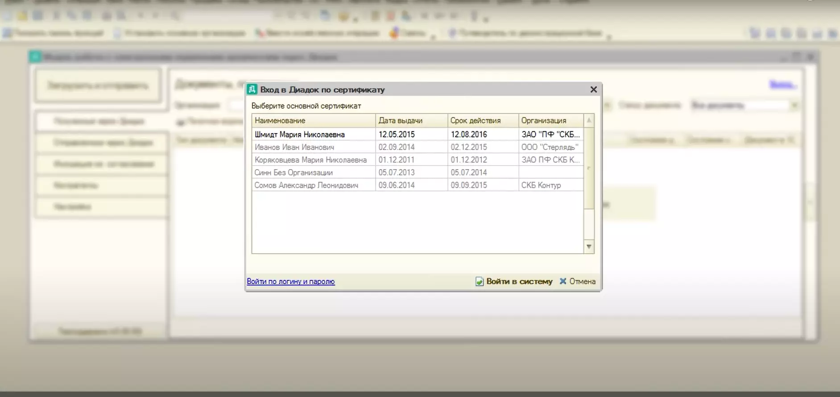
Task: Open the 'Войти по логину и паролю' link
Action: 291,281
